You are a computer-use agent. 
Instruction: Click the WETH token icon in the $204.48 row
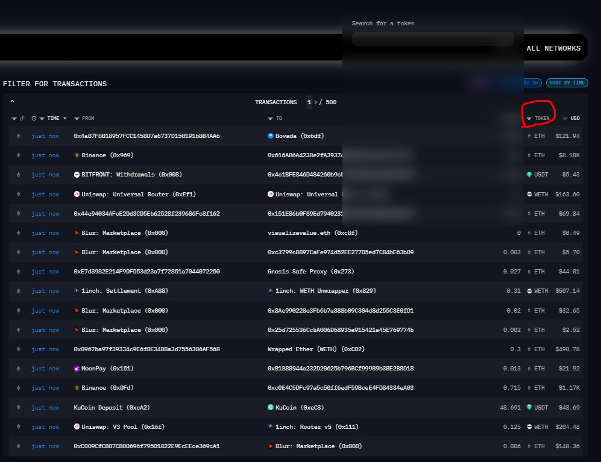[x=529, y=426]
